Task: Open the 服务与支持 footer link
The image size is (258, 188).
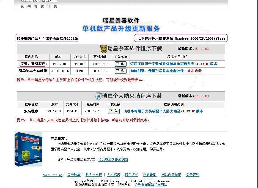Action: click(94, 175)
